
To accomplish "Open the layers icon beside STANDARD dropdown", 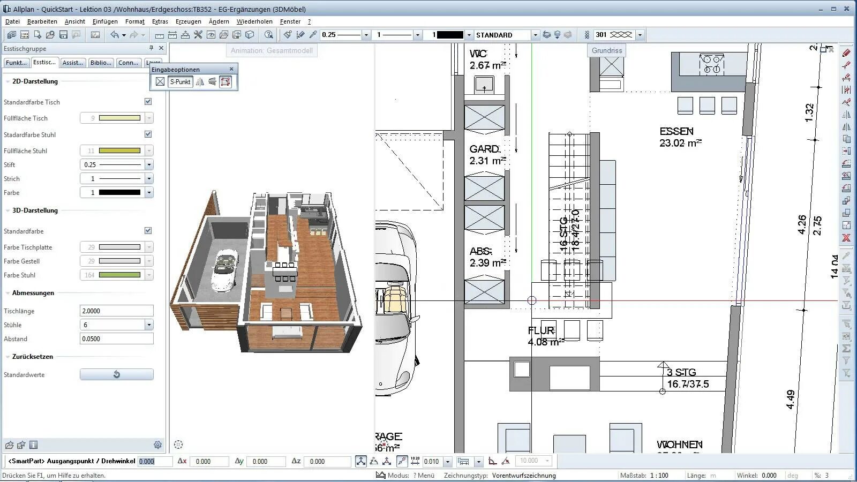I will [547, 34].
